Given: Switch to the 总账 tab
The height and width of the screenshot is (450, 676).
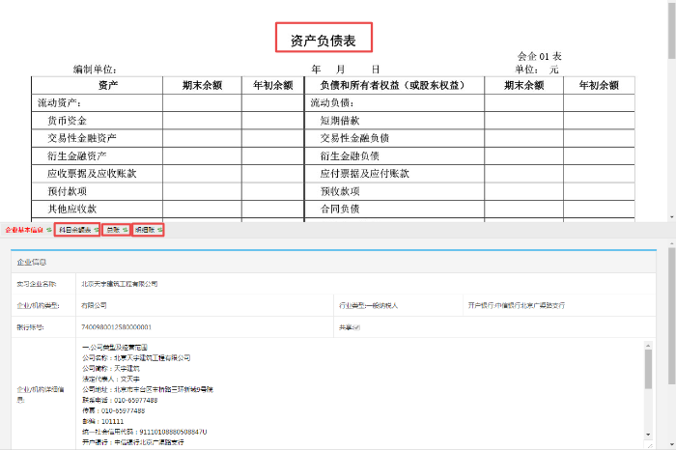Looking at the screenshot, I should click(x=113, y=231).
